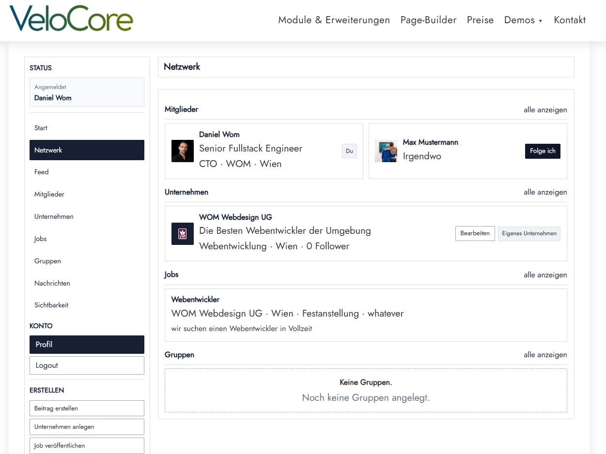Open Gruppen in the sidebar

click(87, 261)
